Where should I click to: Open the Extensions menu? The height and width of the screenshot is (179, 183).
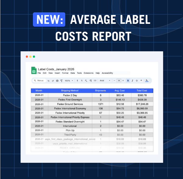point(88,73)
